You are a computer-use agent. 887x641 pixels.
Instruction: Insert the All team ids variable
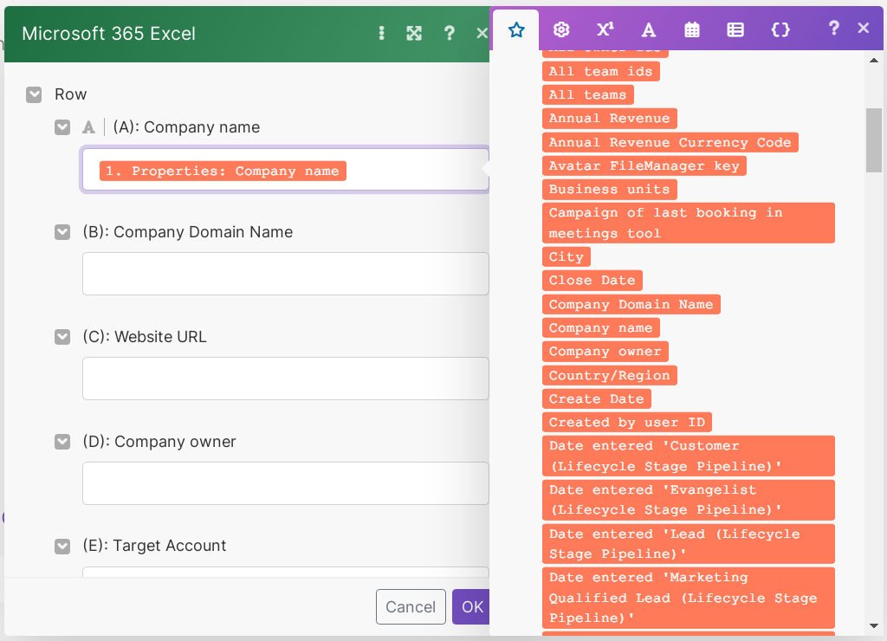(x=601, y=71)
